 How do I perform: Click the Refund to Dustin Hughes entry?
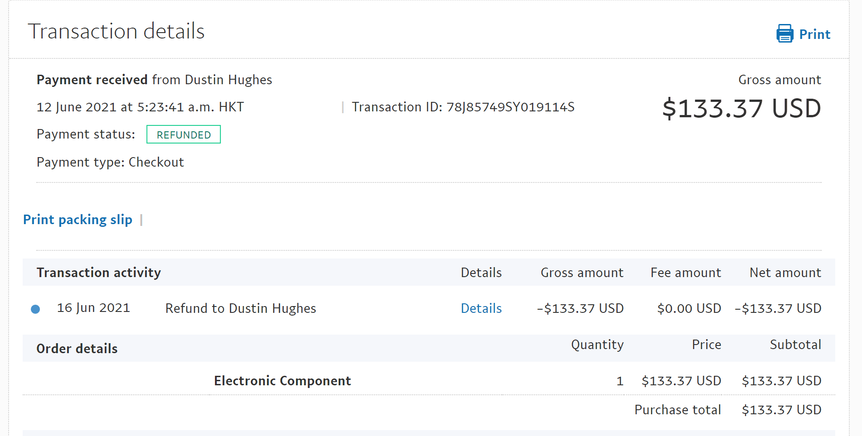click(x=240, y=308)
